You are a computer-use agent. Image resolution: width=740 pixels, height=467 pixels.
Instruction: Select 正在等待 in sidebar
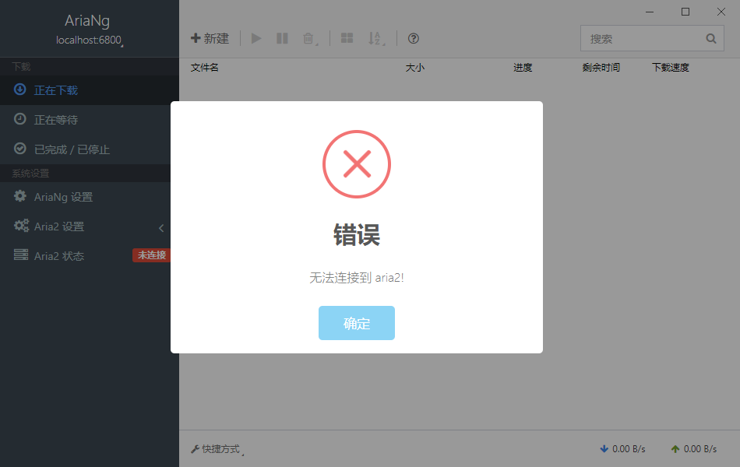pyautogui.click(x=86, y=120)
